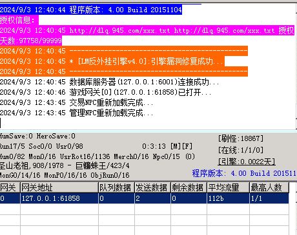
Task: Select the gateway cell 127.0.0.1:61858
Action: (59, 198)
